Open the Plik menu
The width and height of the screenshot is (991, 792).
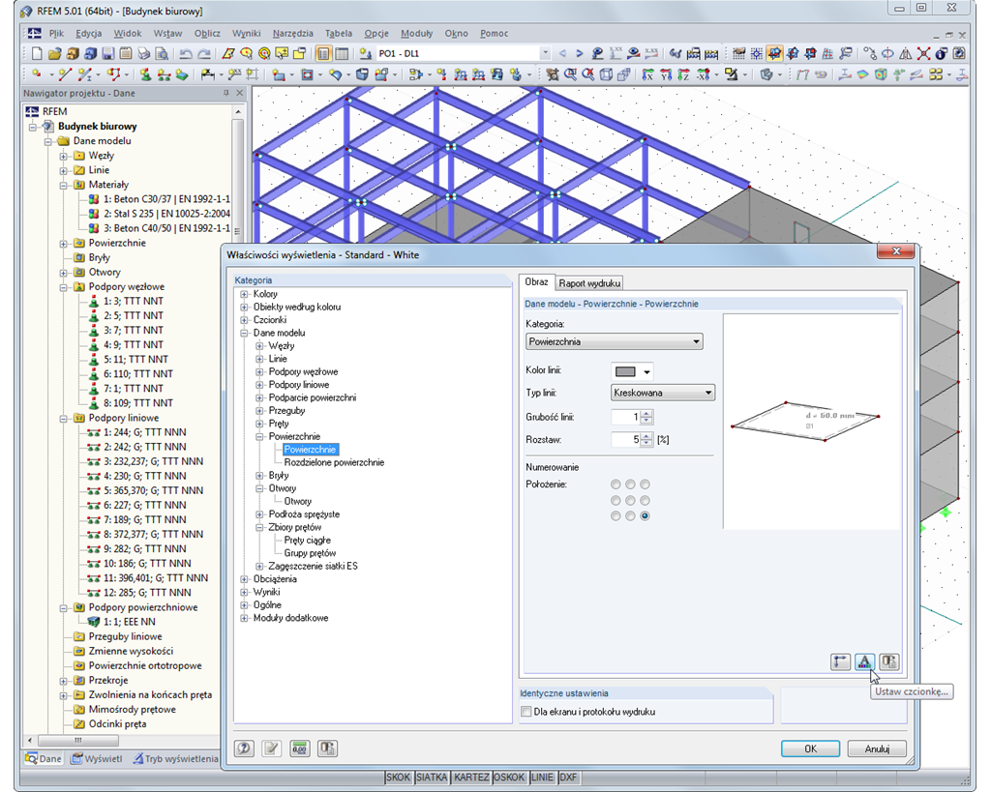click(56, 34)
